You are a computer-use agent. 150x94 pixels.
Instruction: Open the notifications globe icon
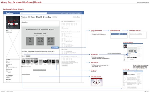(18, 13)
